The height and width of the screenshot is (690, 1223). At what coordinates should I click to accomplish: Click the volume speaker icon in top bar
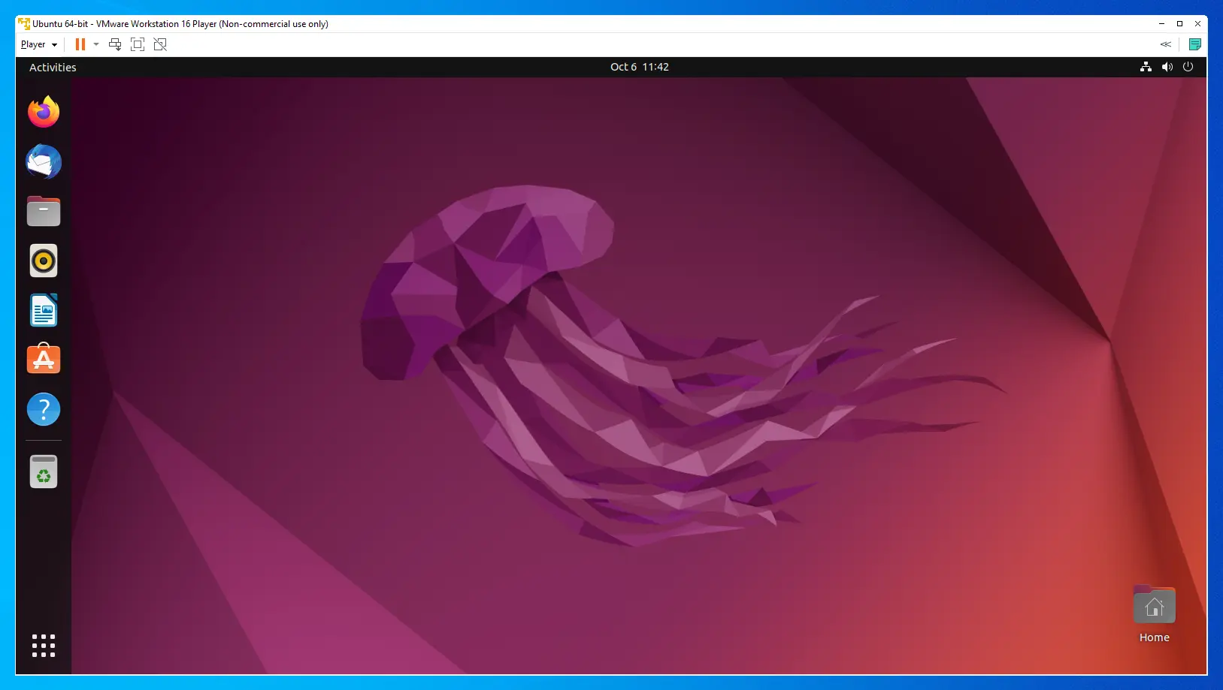1167,67
